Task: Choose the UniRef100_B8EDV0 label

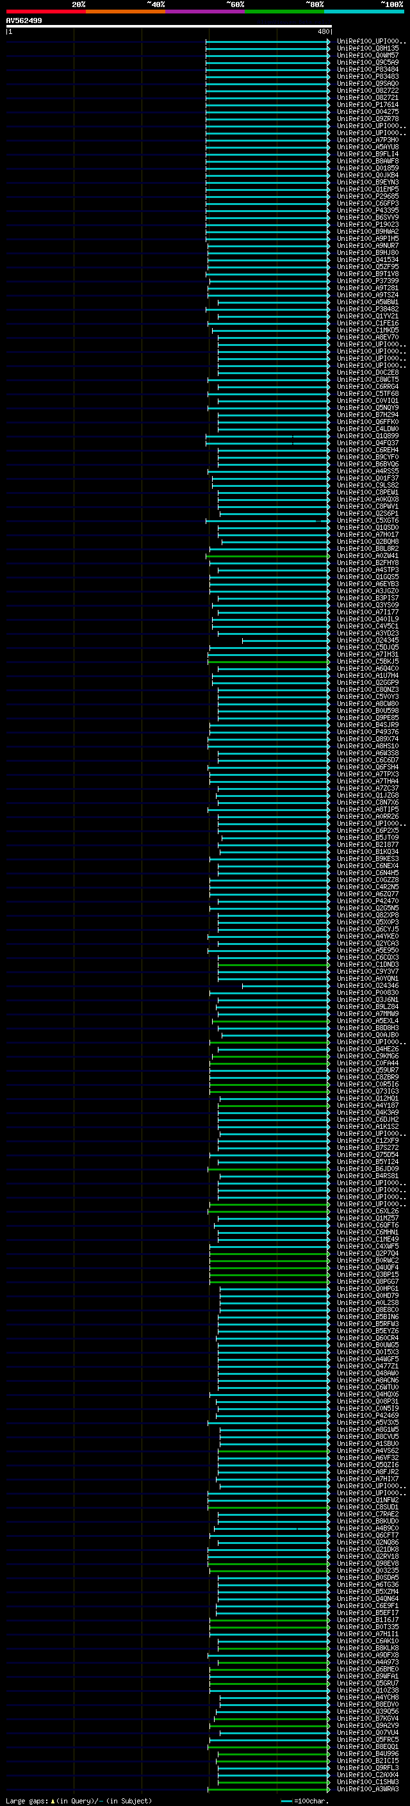Action: point(368,1704)
